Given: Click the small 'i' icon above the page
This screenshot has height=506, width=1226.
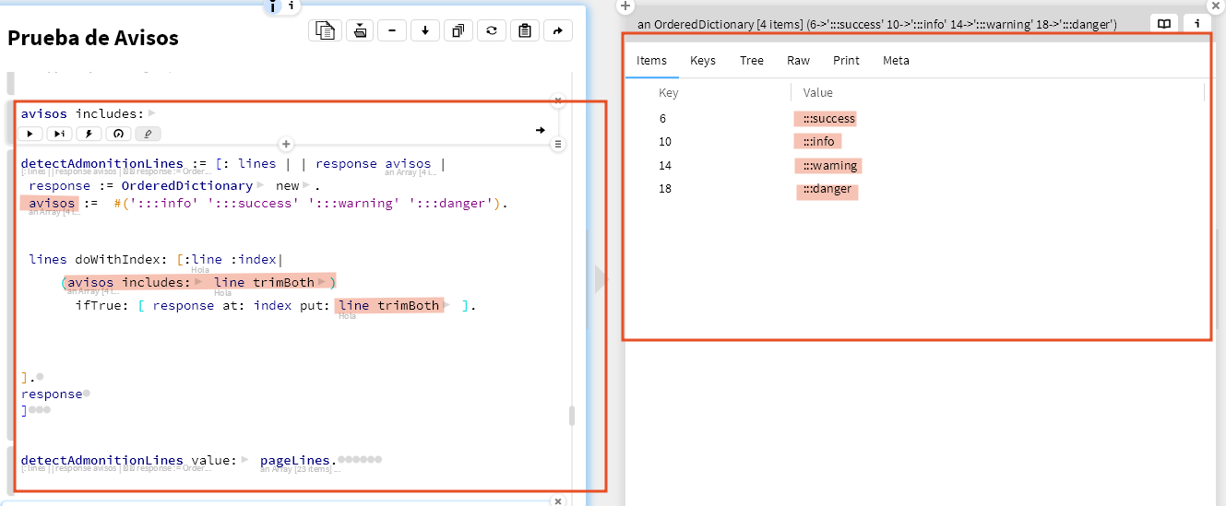Looking at the screenshot, I should coord(292,6).
